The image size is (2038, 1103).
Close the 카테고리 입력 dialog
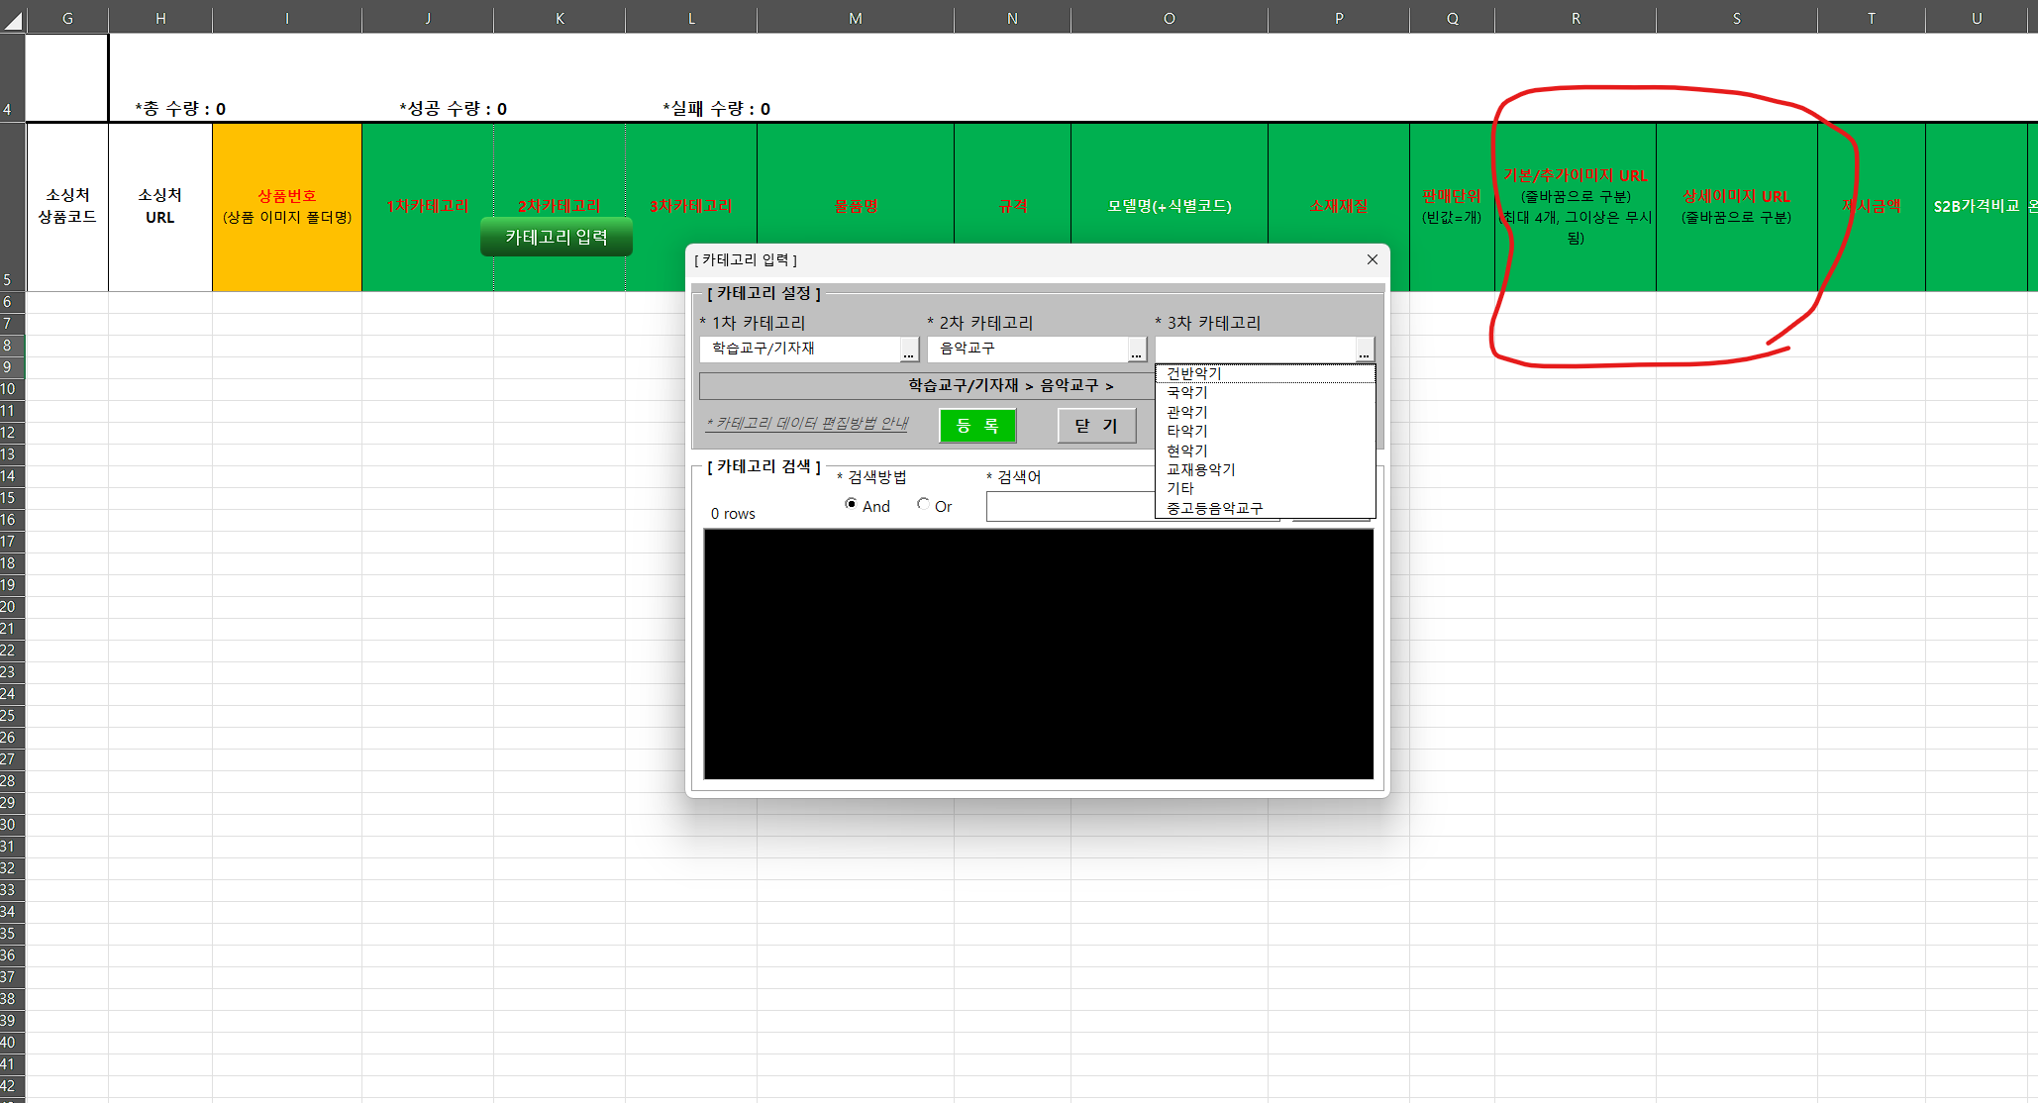pos(1373,259)
